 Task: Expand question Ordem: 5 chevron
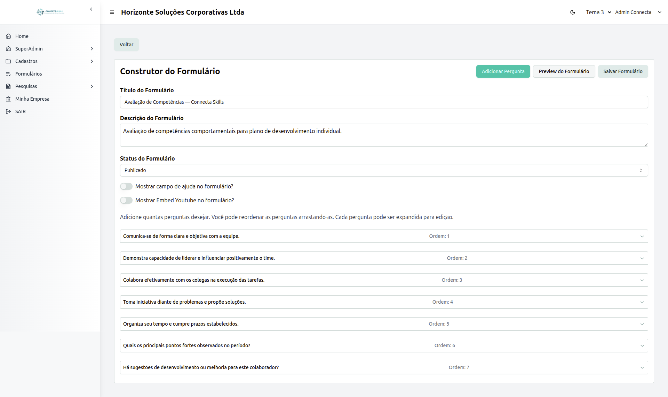[642, 324]
